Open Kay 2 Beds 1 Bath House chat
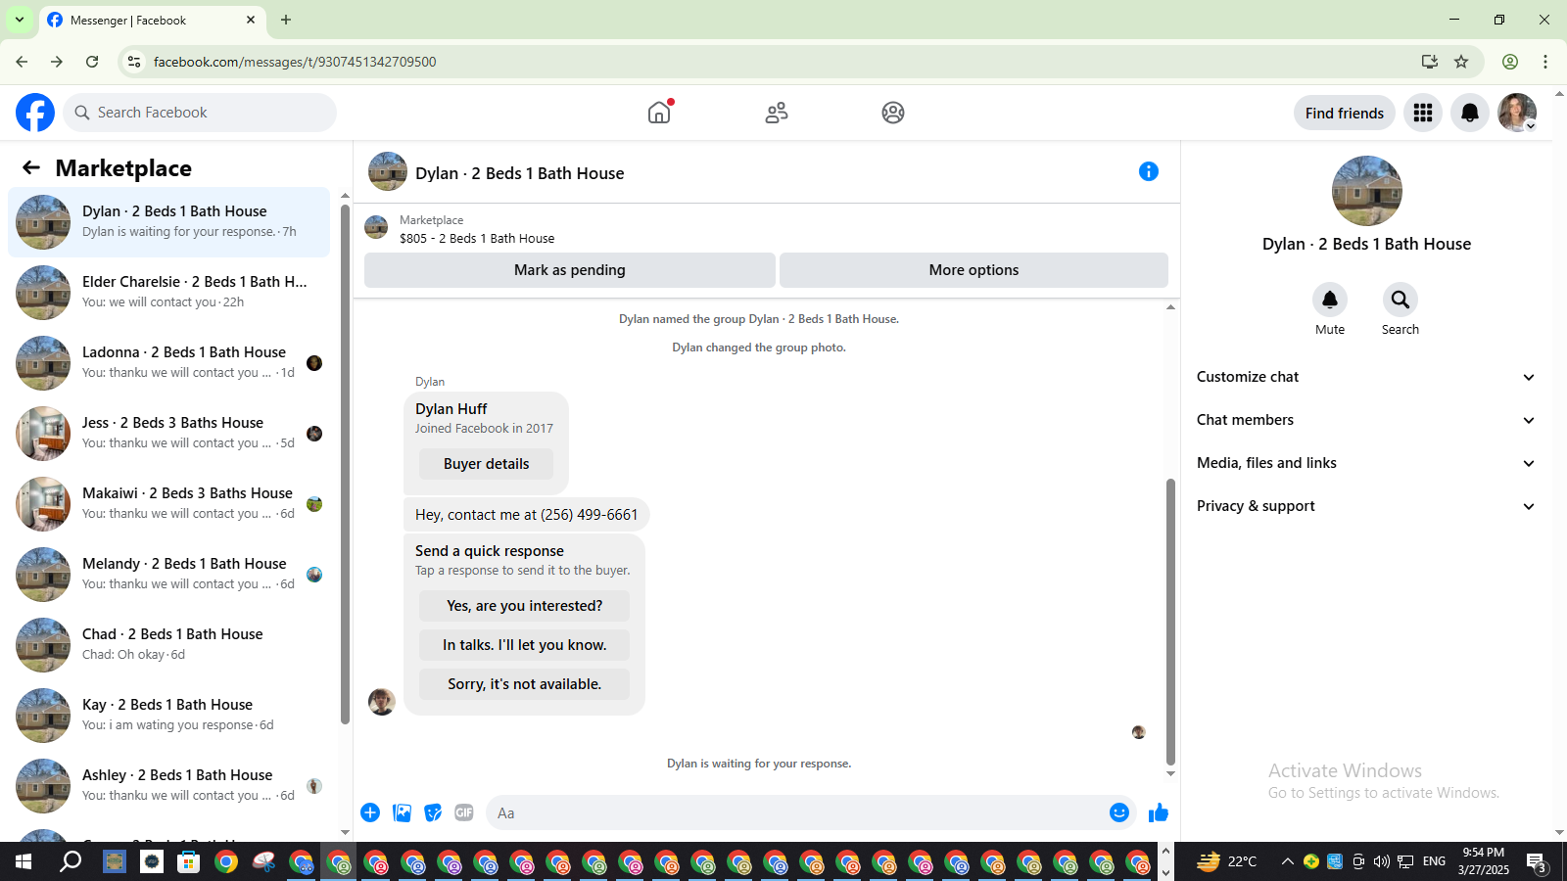This screenshot has height=881, width=1567. [168, 716]
